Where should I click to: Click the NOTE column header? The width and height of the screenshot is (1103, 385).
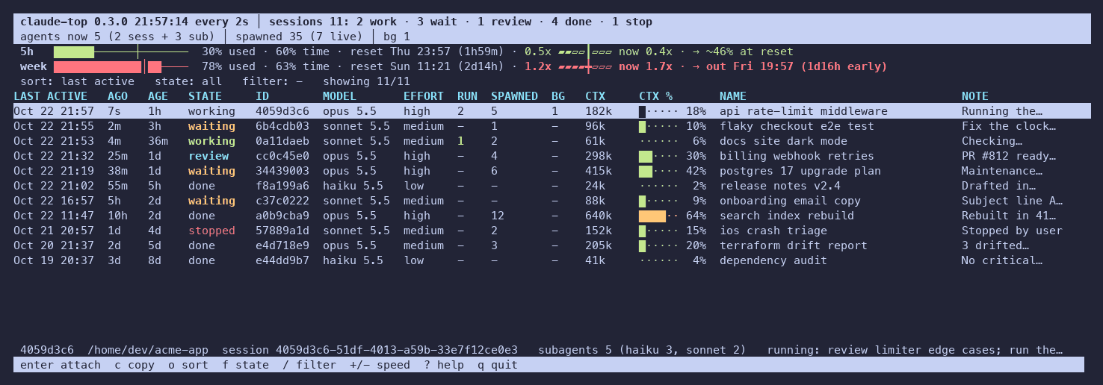click(974, 96)
